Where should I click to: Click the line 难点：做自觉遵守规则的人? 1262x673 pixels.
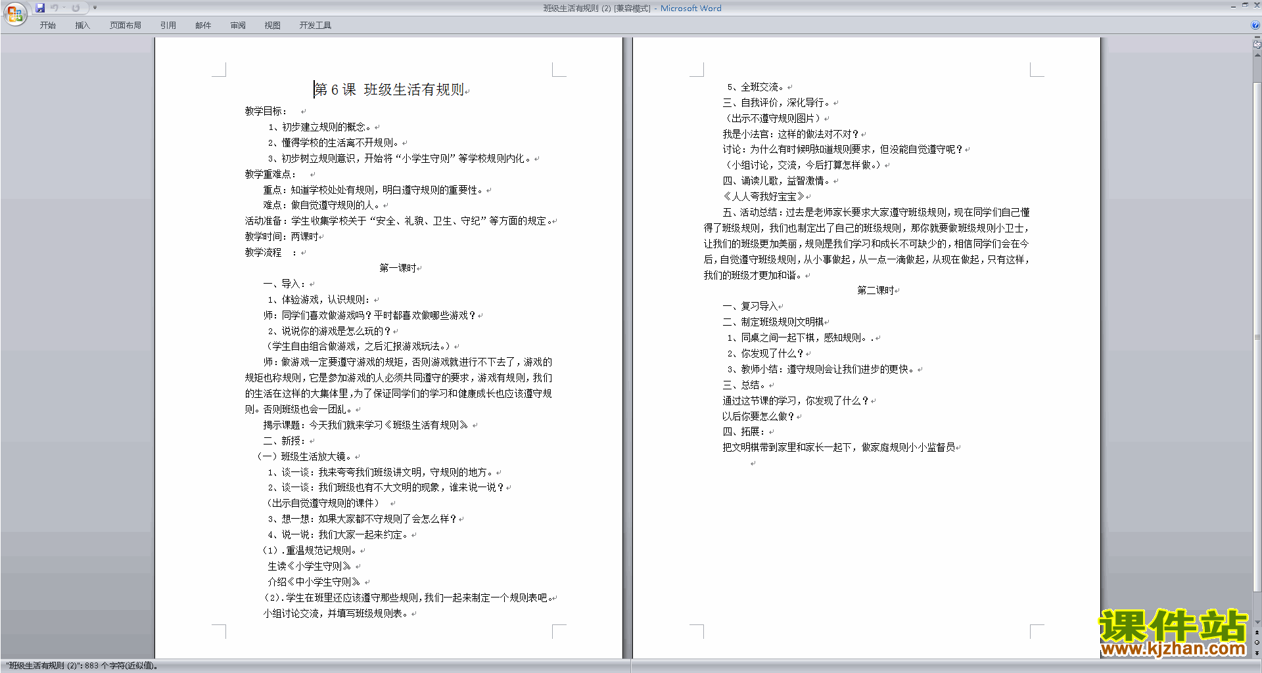tap(322, 205)
